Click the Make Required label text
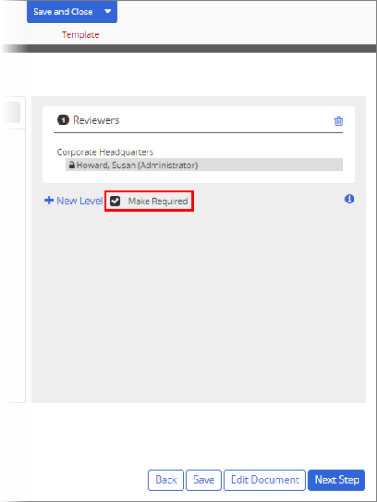Image resolution: width=377 pixels, height=502 pixels. coord(158,202)
